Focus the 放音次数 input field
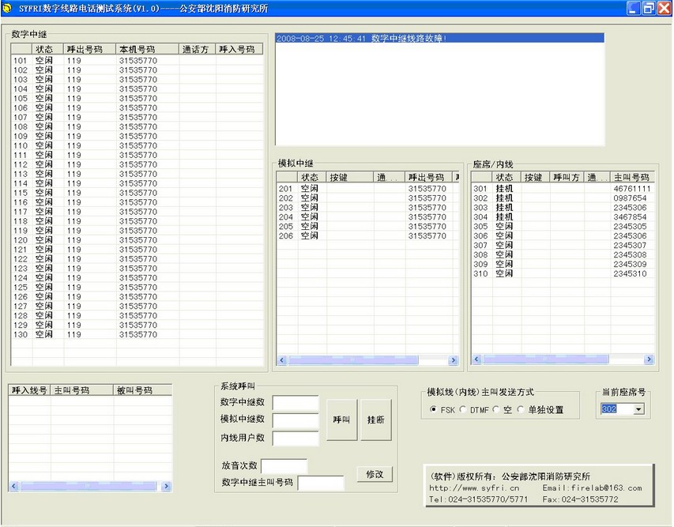Image resolution: width=674 pixels, height=527 pixels. 284,466
